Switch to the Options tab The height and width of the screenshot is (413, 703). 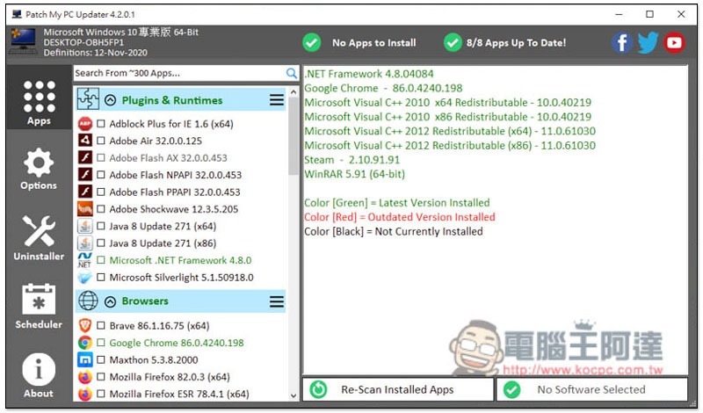pos(39,169)
